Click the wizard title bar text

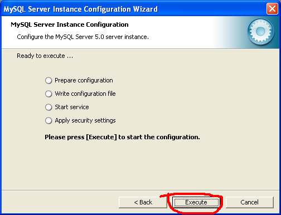tap(81, 9)
